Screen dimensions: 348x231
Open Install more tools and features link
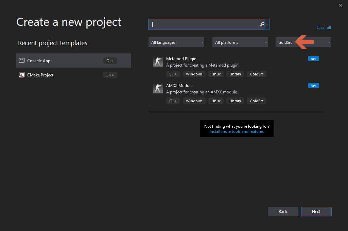pyautogui.click(x=237, y=131)
